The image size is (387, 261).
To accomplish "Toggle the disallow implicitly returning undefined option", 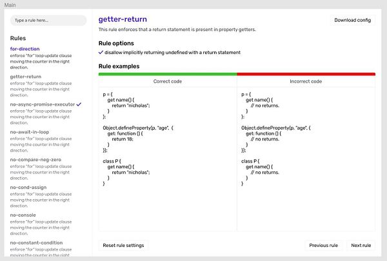I will (x=169, y=53).
